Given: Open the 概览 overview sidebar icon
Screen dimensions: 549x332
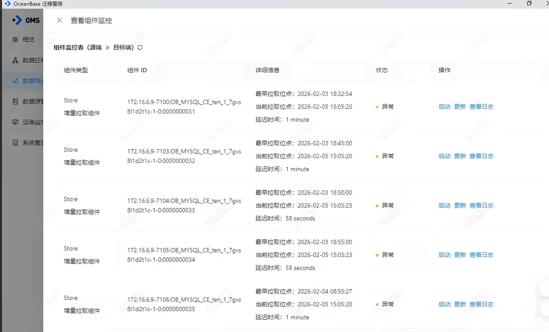Looking at the screenshot, I should pos(15,40).
